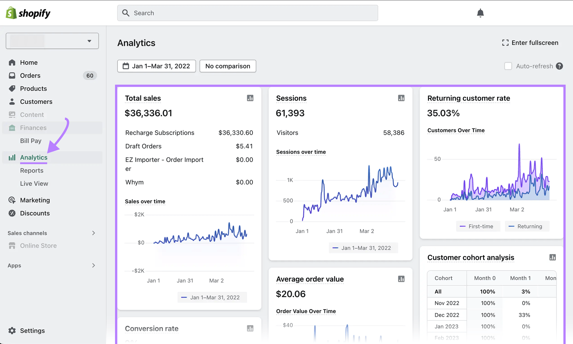
Task: Open the Average order value report icon
Action: [401, 279]
